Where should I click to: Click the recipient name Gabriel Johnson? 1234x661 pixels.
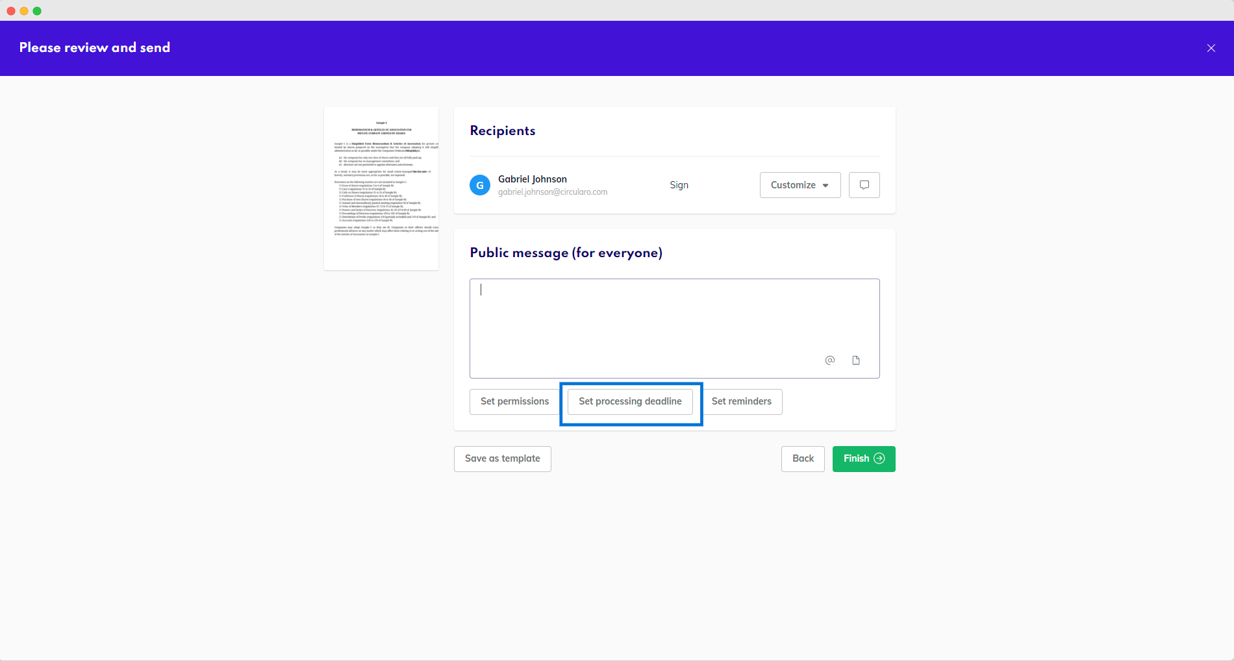[x=532, y=179]
